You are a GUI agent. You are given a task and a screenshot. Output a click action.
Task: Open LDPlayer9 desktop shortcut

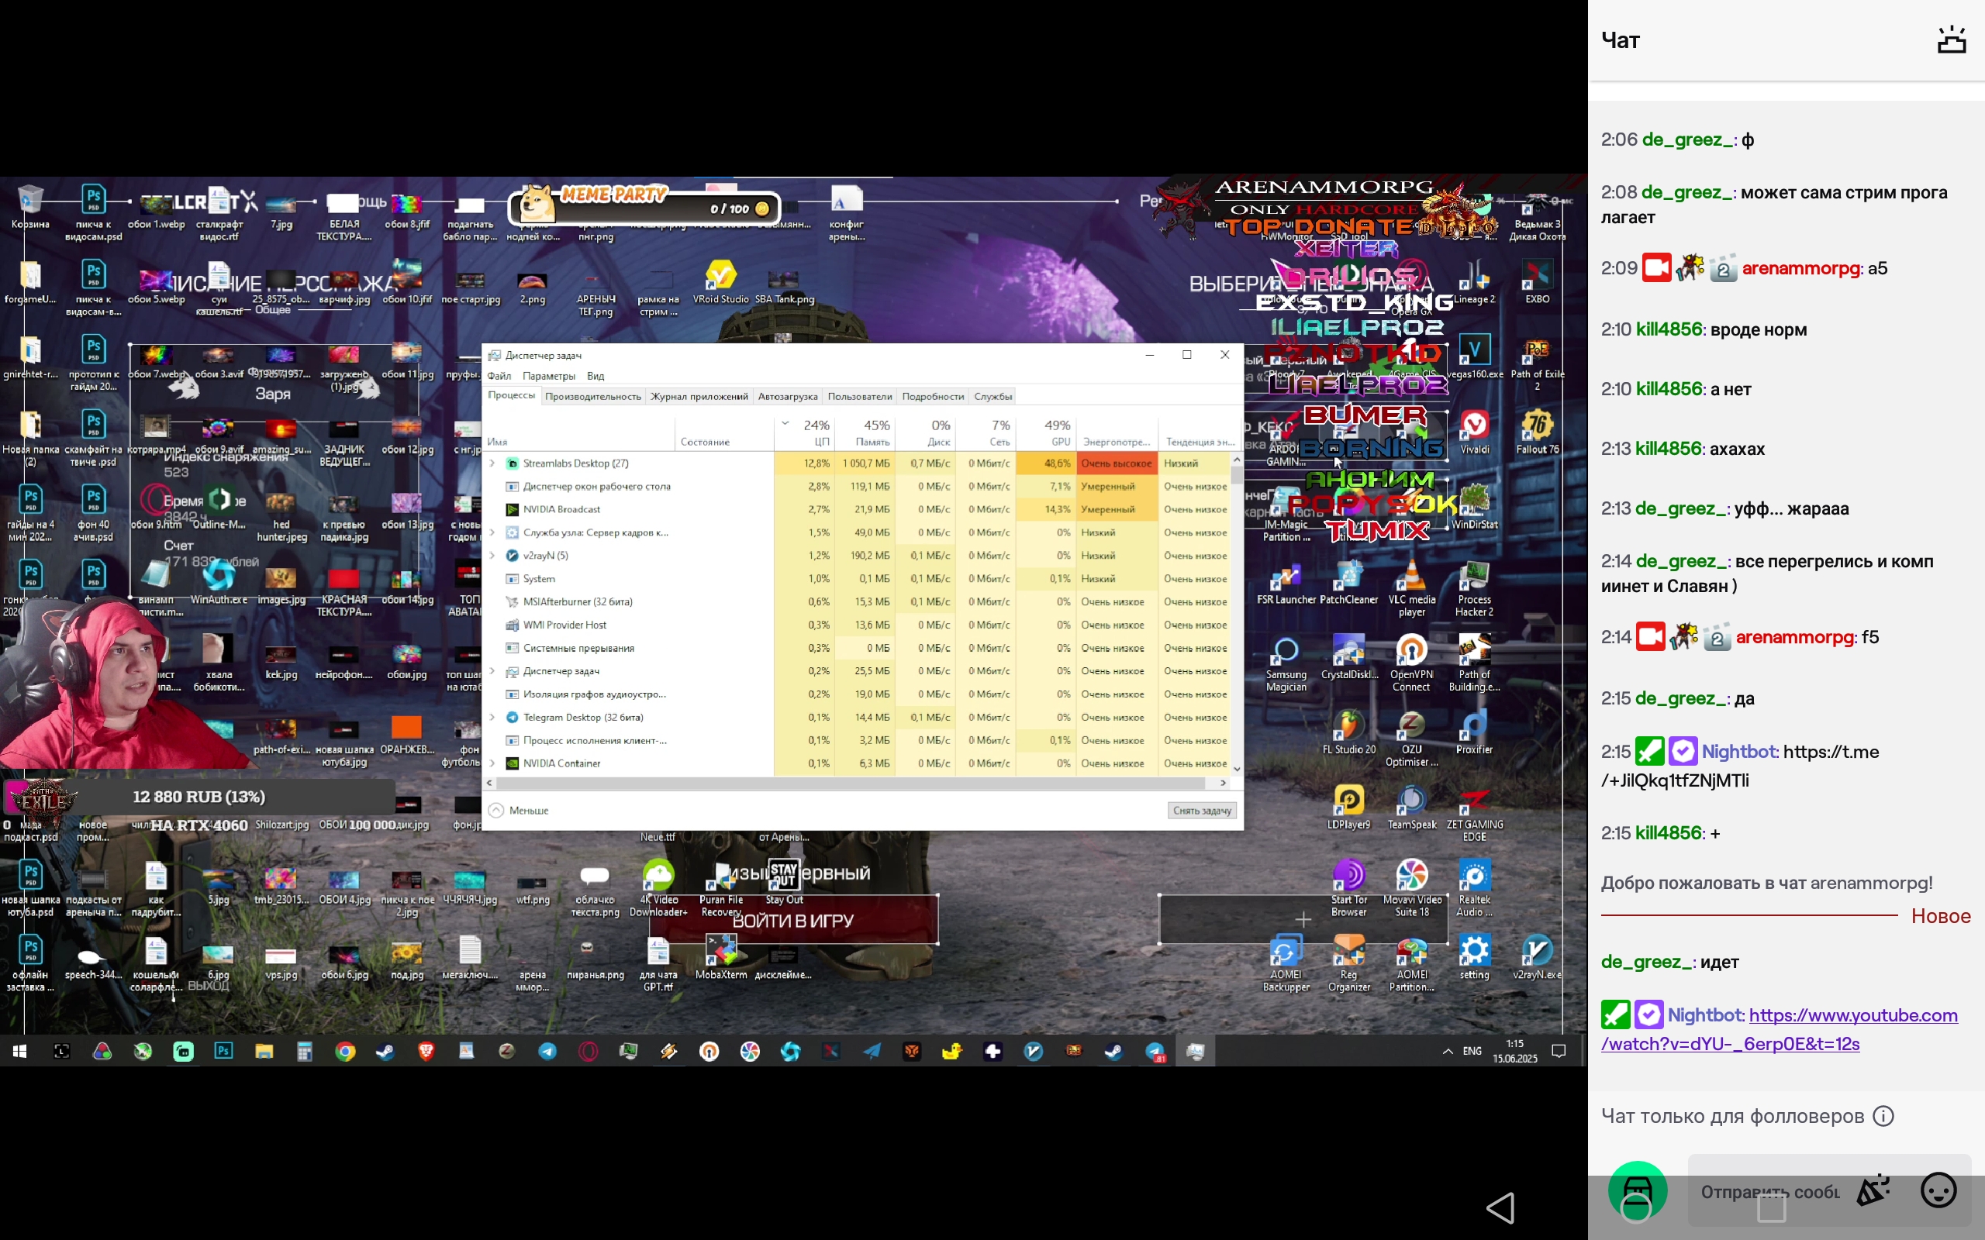(1348, 807)
